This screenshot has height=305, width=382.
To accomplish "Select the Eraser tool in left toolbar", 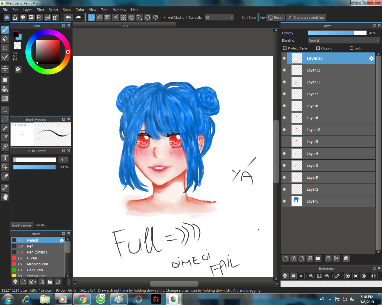I will tap(5, 39).
